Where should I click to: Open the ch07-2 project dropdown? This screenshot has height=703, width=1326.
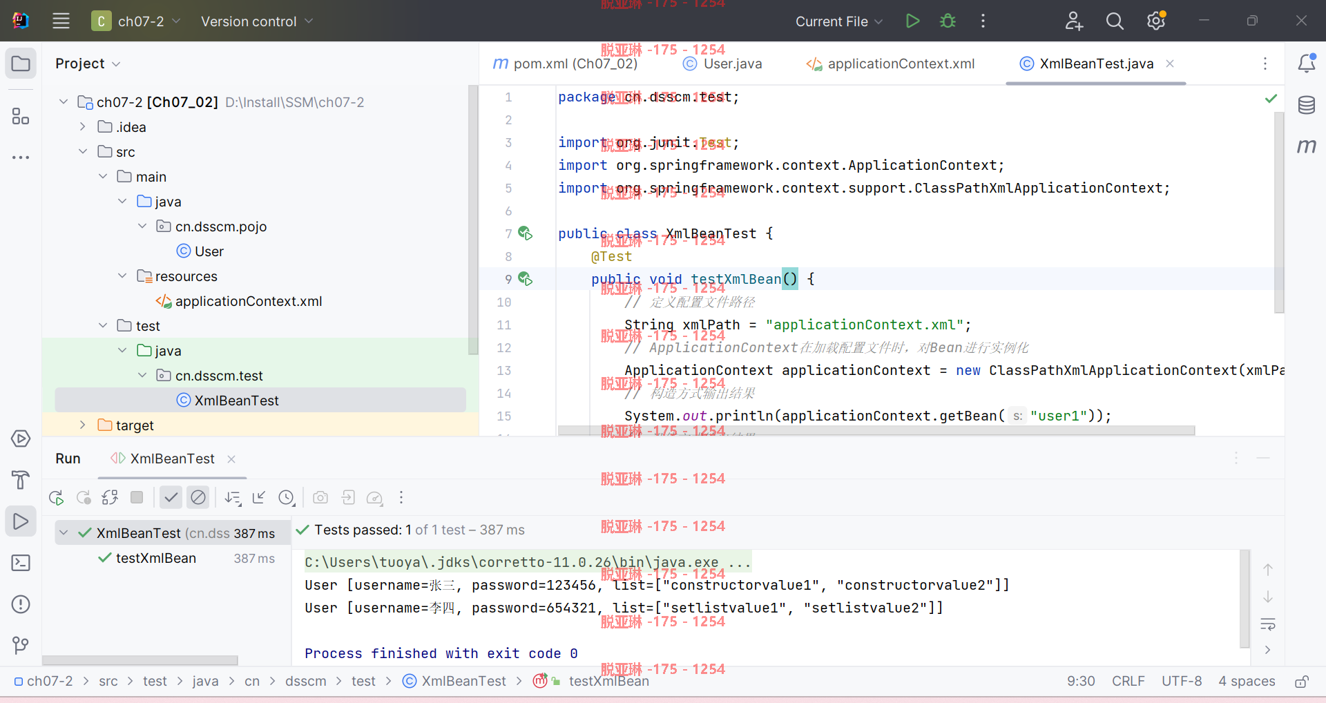(x=137, y=21)
